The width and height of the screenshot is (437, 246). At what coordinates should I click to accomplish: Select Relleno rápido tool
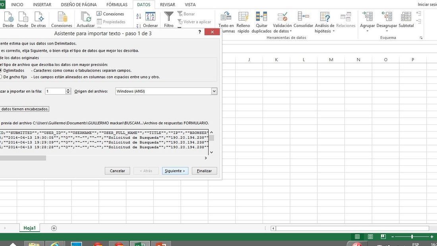243,17
